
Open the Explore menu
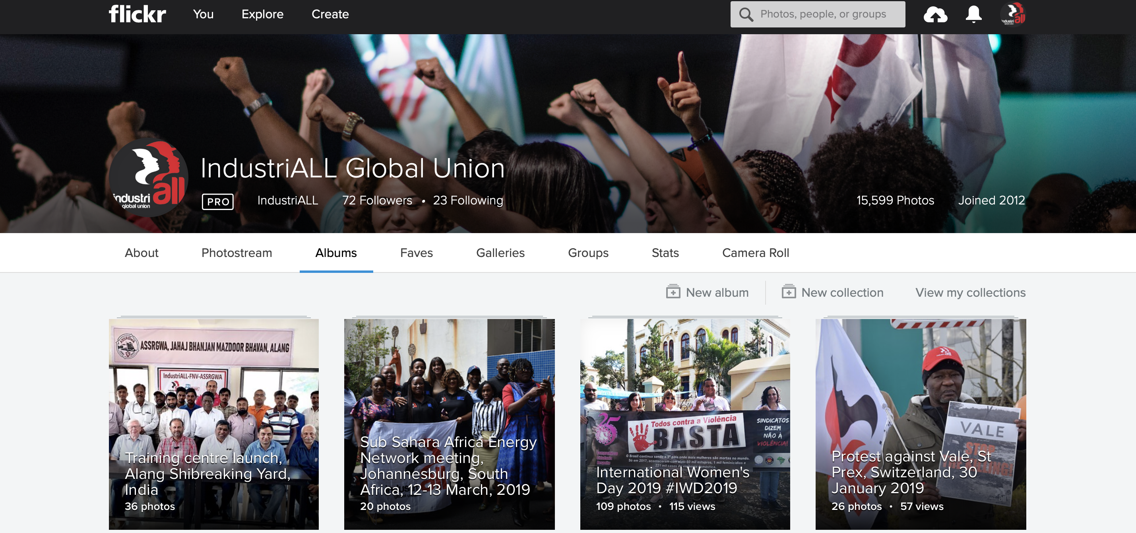[x=262, y=14]
